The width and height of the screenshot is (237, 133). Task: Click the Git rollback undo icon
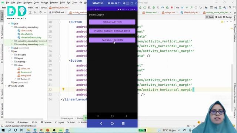coord(200,7)
